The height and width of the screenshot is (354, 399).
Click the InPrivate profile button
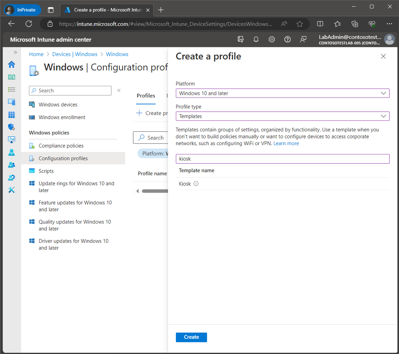(x=22, y=10)
